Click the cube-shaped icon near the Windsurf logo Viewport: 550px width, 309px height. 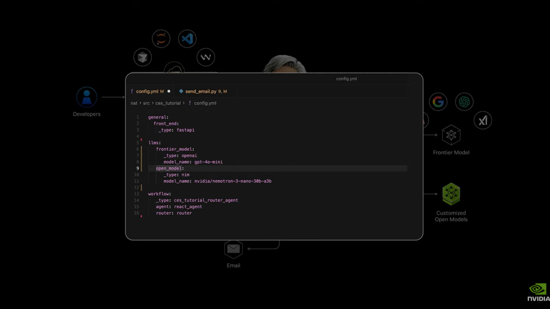142,57
